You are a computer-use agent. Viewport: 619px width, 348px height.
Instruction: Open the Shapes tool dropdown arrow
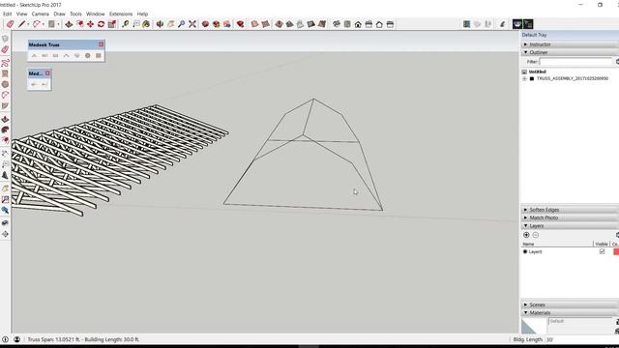[58, 24]
